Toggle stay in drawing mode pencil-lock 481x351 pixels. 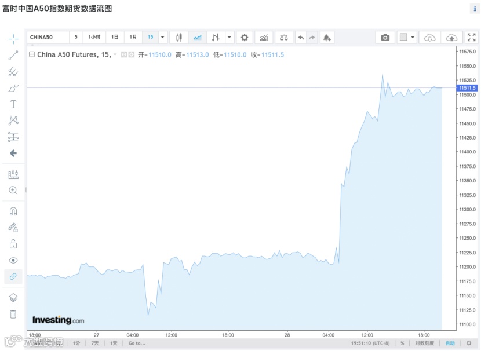click(13, 228)
